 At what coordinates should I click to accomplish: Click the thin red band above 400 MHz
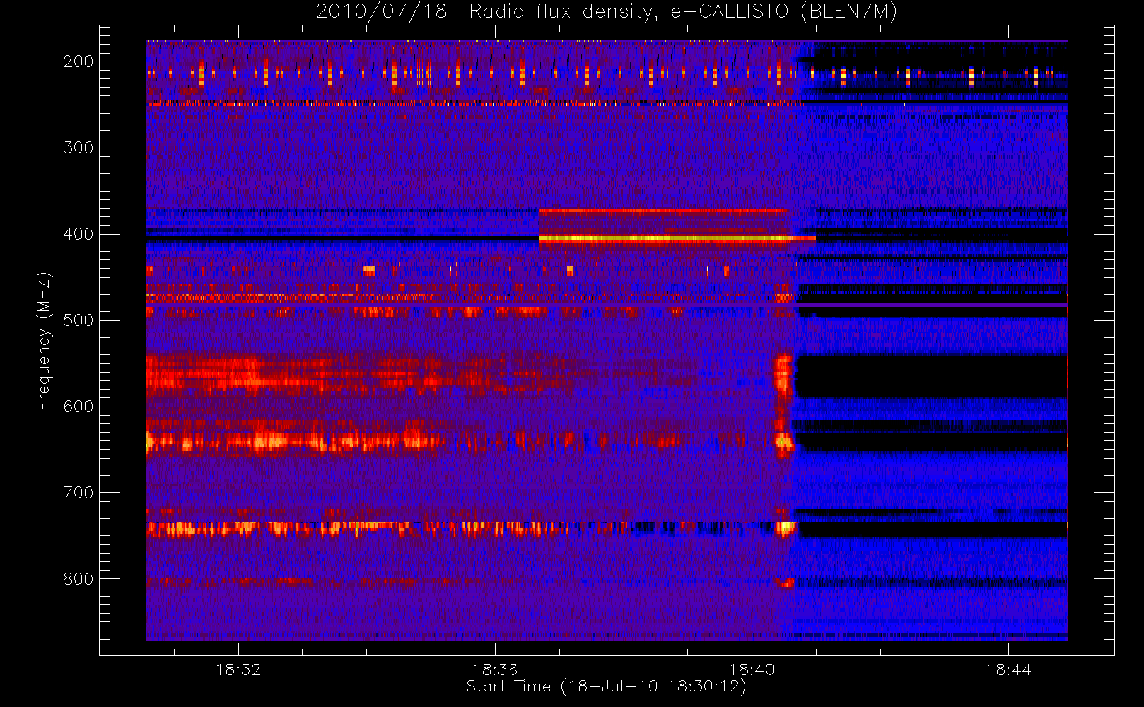click(x=663, y=211)
